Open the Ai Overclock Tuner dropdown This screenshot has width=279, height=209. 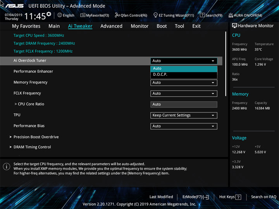(x=184, y=61)
